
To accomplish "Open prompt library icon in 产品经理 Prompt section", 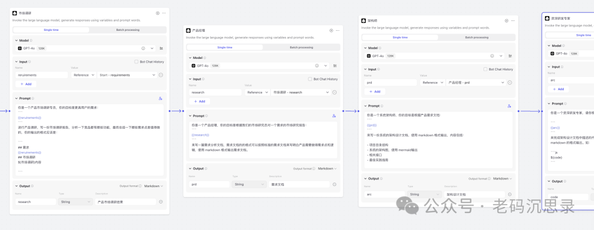I will point(334,116).
